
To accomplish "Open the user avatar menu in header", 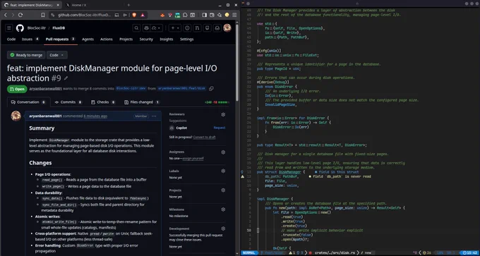I will click(x=227, y=28).
